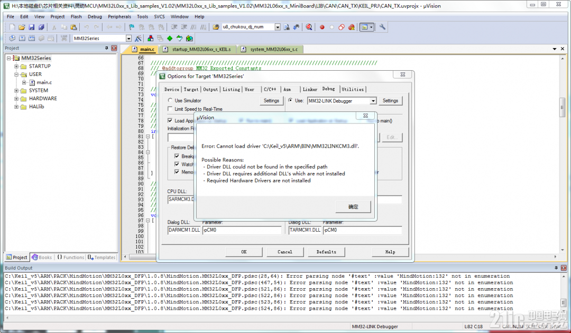Select the Use Simulator radio button
The image size is (571, 333).
[170, 100]
